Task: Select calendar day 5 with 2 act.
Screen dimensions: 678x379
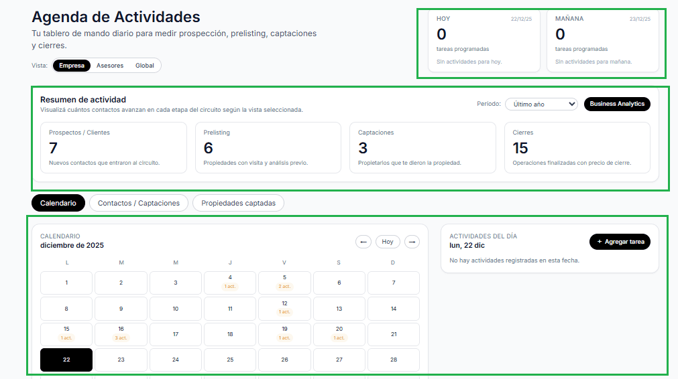Action: point(284,283)
